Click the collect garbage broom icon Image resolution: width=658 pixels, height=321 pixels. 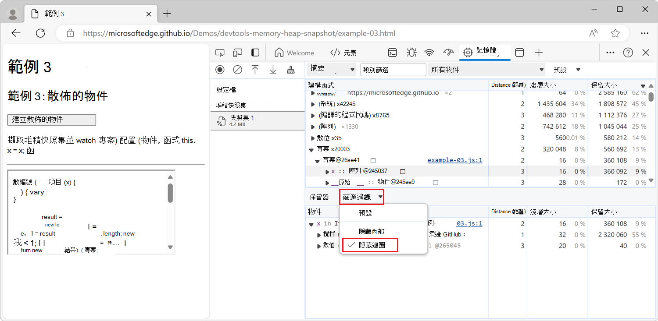(x=290, y=70)
